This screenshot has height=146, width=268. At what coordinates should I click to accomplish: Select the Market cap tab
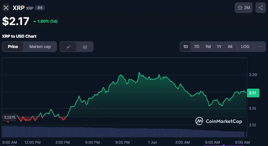pyautogui.click(x=40, y=47)
